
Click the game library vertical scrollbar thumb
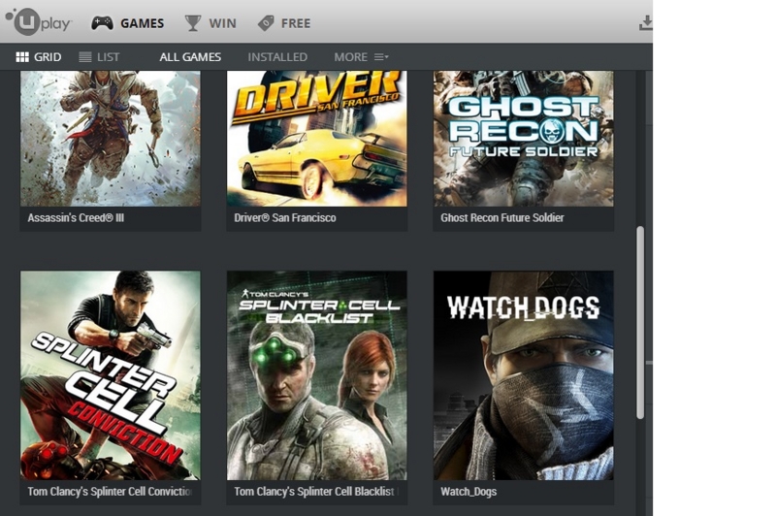point(640,323)
